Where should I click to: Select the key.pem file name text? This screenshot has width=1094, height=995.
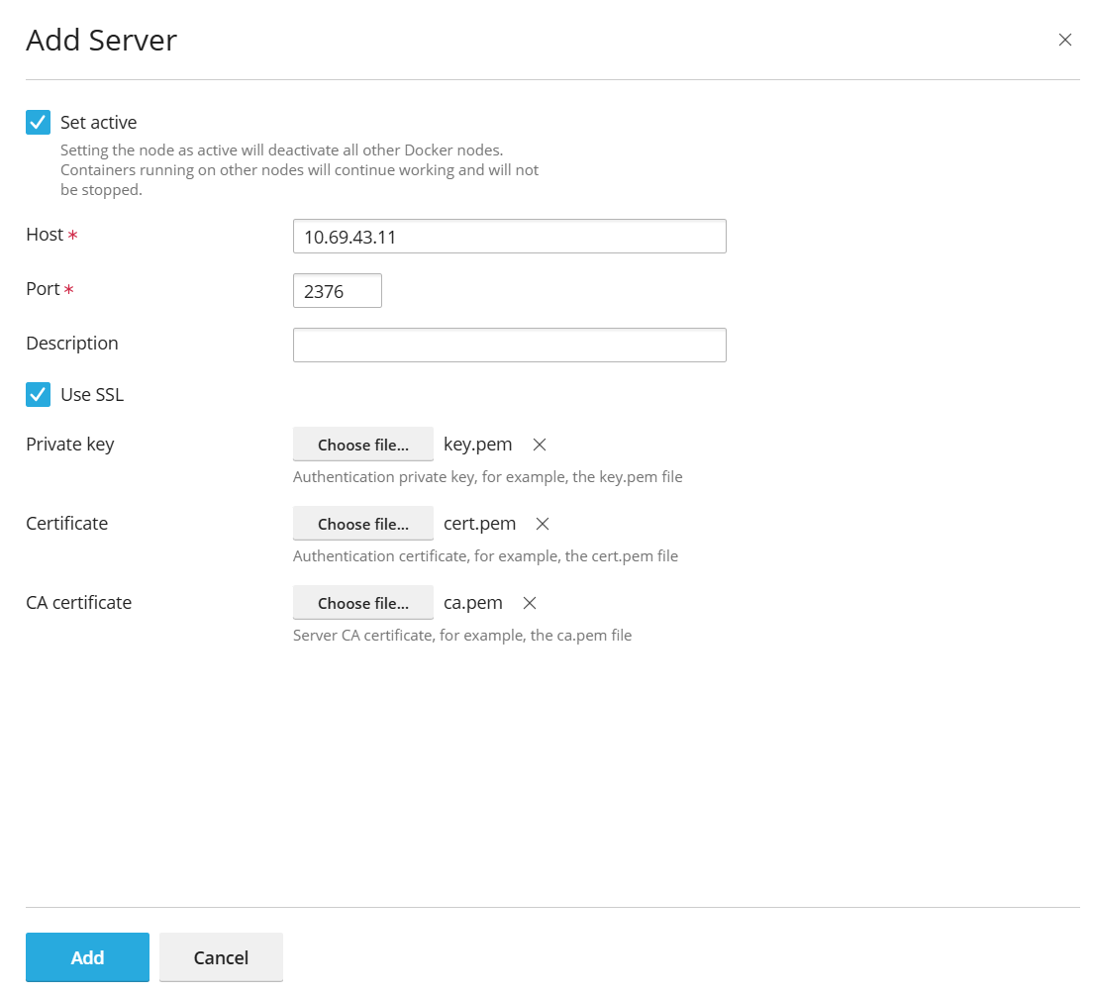point(477,444)
